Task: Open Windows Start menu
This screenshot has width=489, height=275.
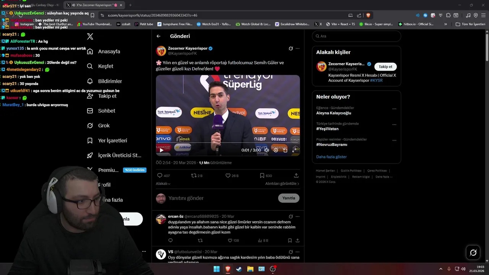Action: tap(217, 269)
